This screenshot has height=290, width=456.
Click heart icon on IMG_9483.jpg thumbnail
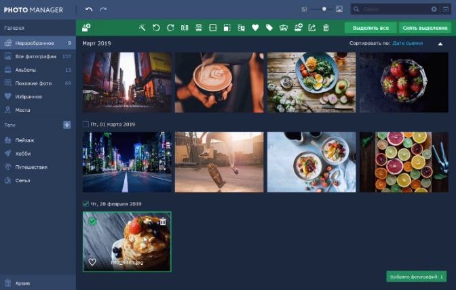(x=92, y=262)
